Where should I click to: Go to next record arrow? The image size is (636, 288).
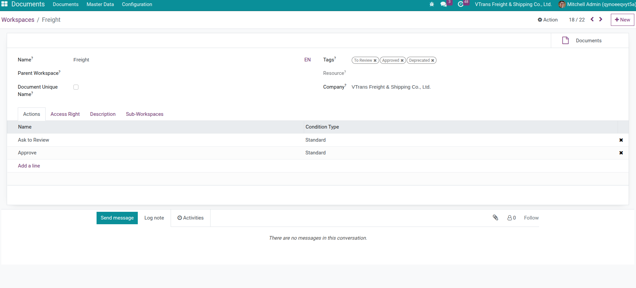click(x=601, y=19)
